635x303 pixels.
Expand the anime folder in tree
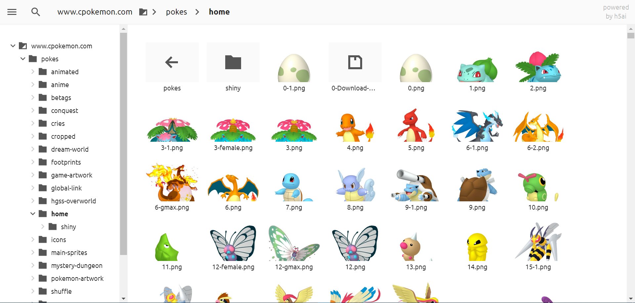point(33,84)
